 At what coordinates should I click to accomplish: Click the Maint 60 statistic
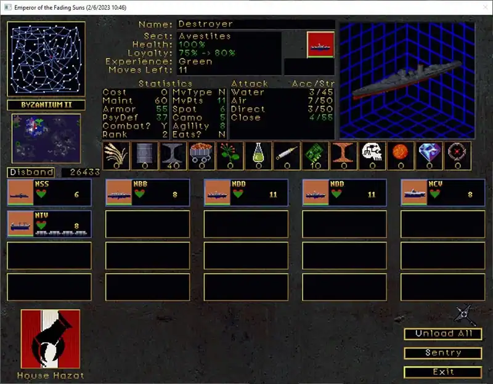click(x=135, y=101)
